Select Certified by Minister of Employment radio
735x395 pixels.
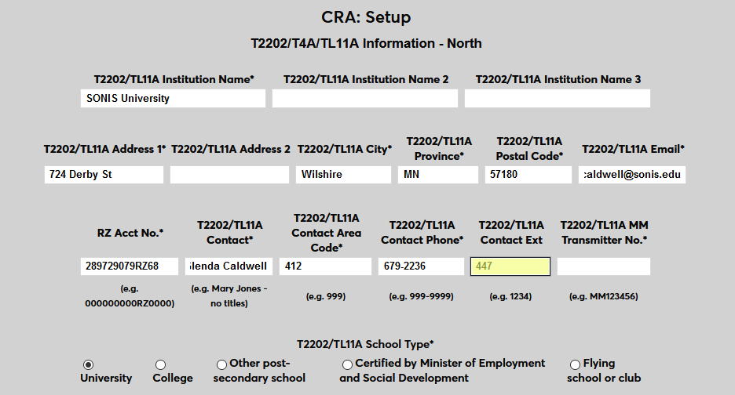click(347, 364)
